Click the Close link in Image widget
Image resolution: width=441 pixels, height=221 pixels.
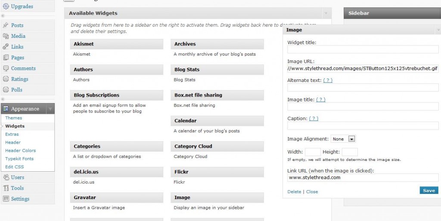tap(312, 192)
